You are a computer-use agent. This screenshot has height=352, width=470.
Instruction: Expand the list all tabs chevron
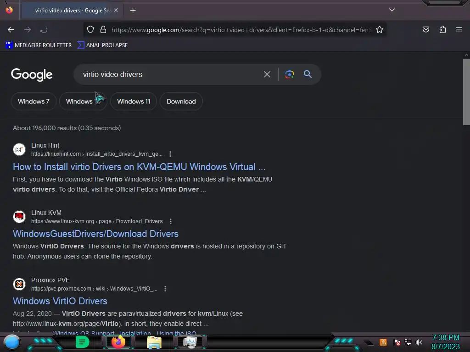pos(392,10)
